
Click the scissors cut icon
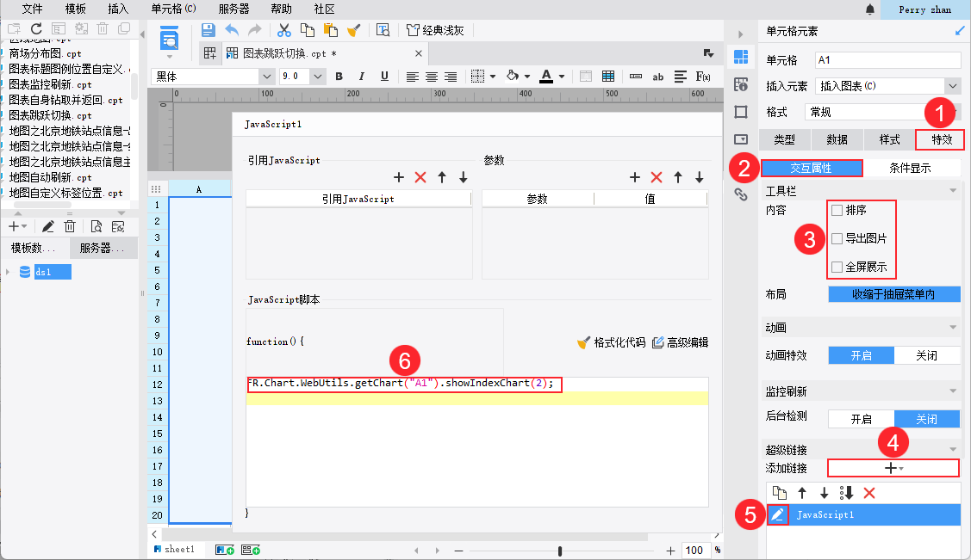point(284,30)
